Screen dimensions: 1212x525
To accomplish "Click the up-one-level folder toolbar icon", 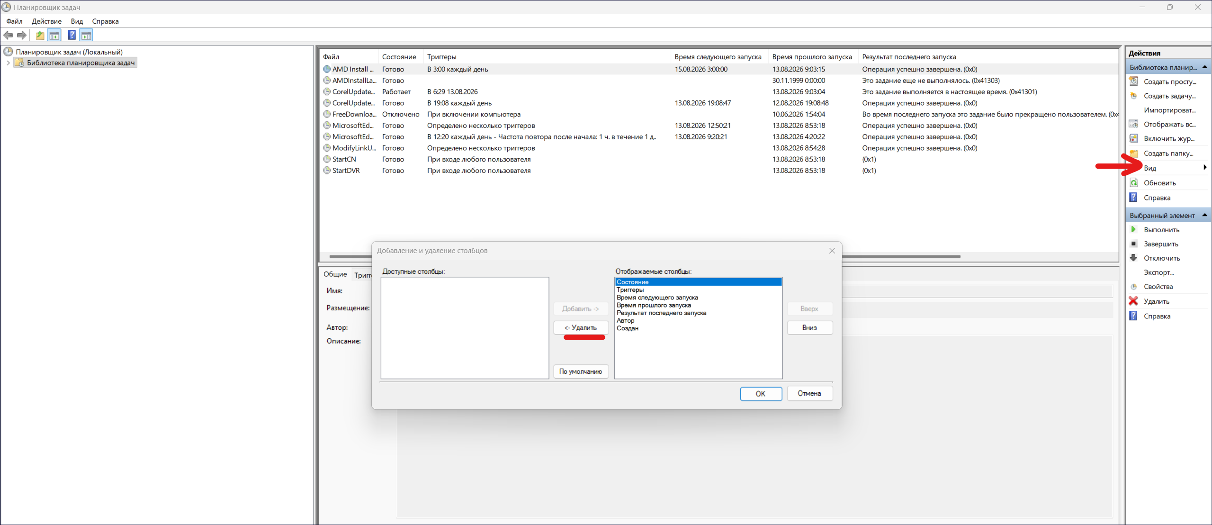I will click(x=40, y=35).
